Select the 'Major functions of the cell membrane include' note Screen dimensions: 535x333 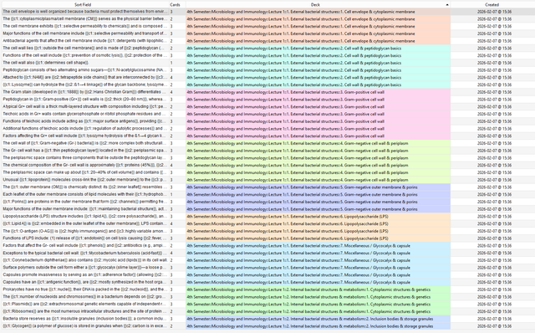coord(267,33)
